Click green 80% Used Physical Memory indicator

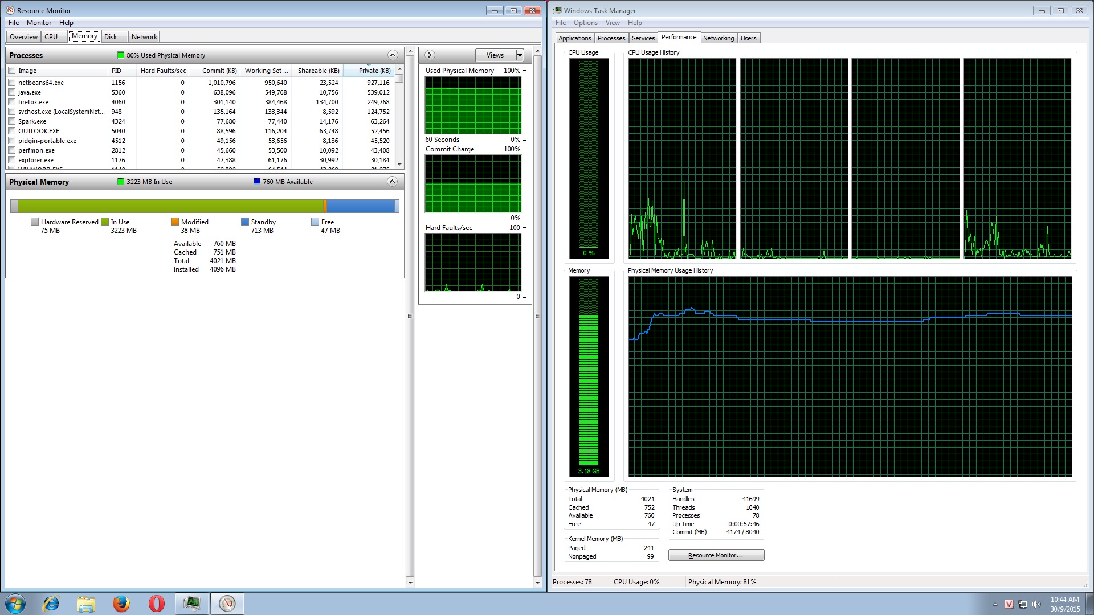[120, 55]
